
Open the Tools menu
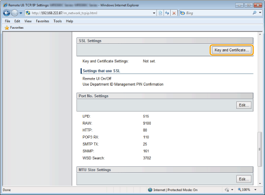tap(57, 21)
